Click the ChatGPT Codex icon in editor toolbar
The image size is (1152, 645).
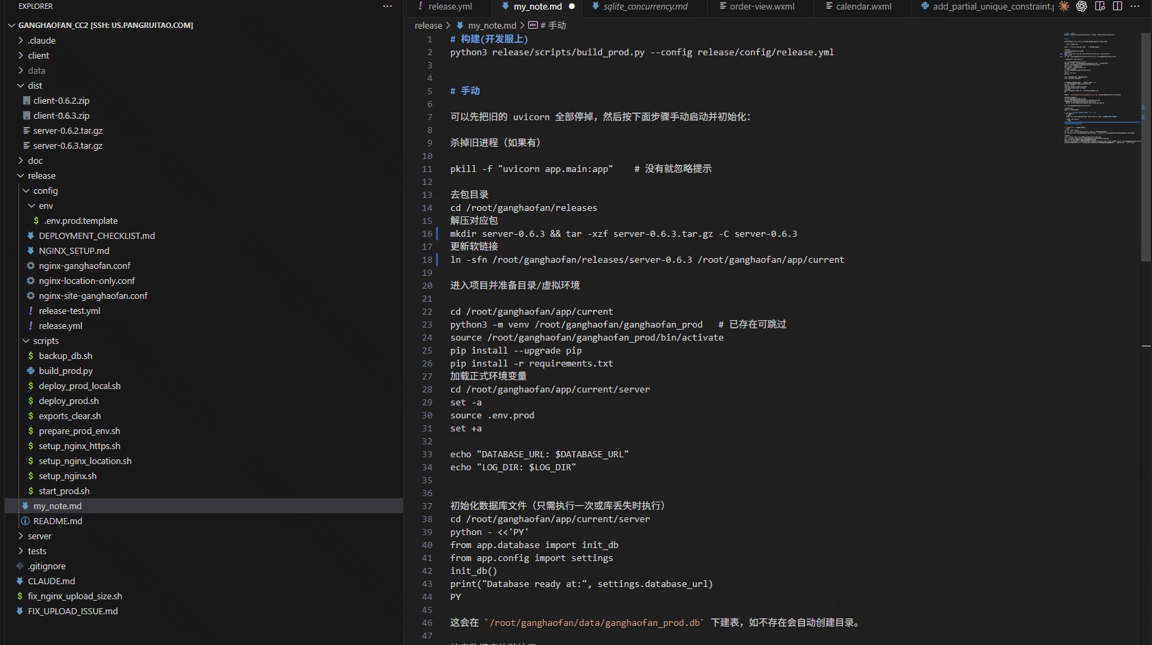[x=1082, y=6]
